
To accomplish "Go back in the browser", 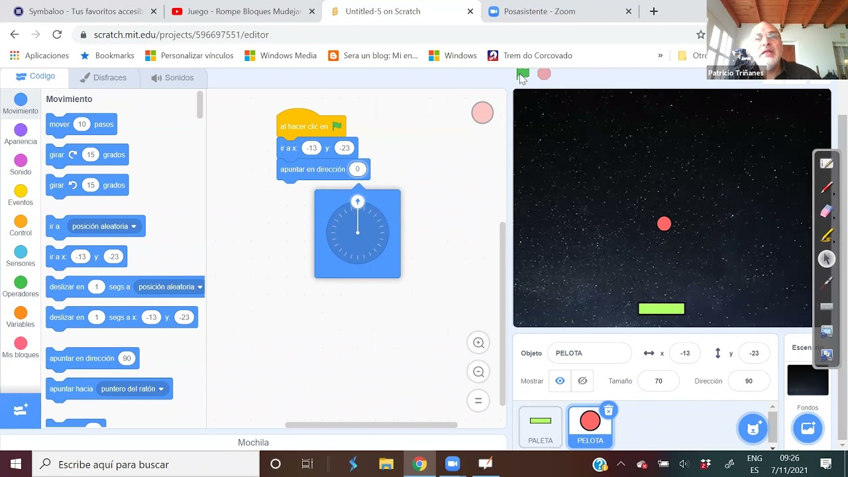I will click(x=15, y=34).
